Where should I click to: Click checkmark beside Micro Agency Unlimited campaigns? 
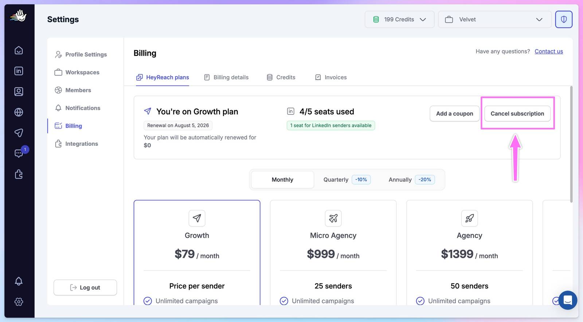pyautogui.click(x=284, y=301)
